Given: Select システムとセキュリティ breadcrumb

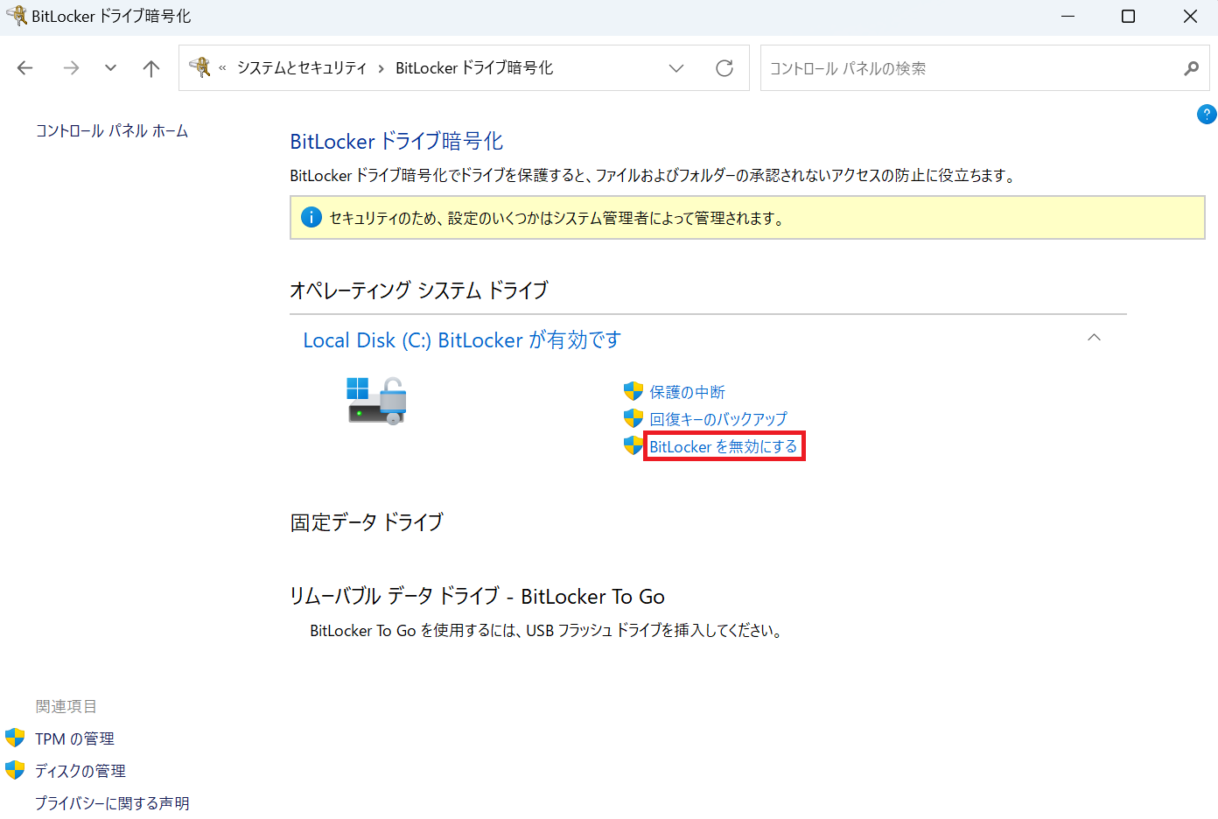Looking at the screenshot, I should 302,68.
